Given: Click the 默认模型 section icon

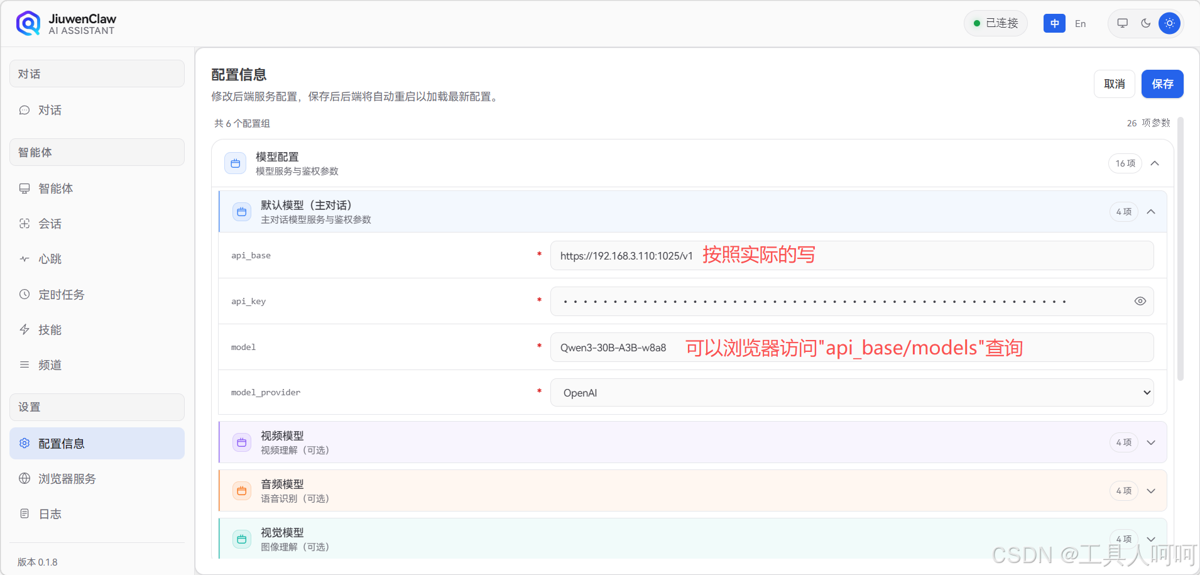Looking at the screenshot, I should point(241,212).
